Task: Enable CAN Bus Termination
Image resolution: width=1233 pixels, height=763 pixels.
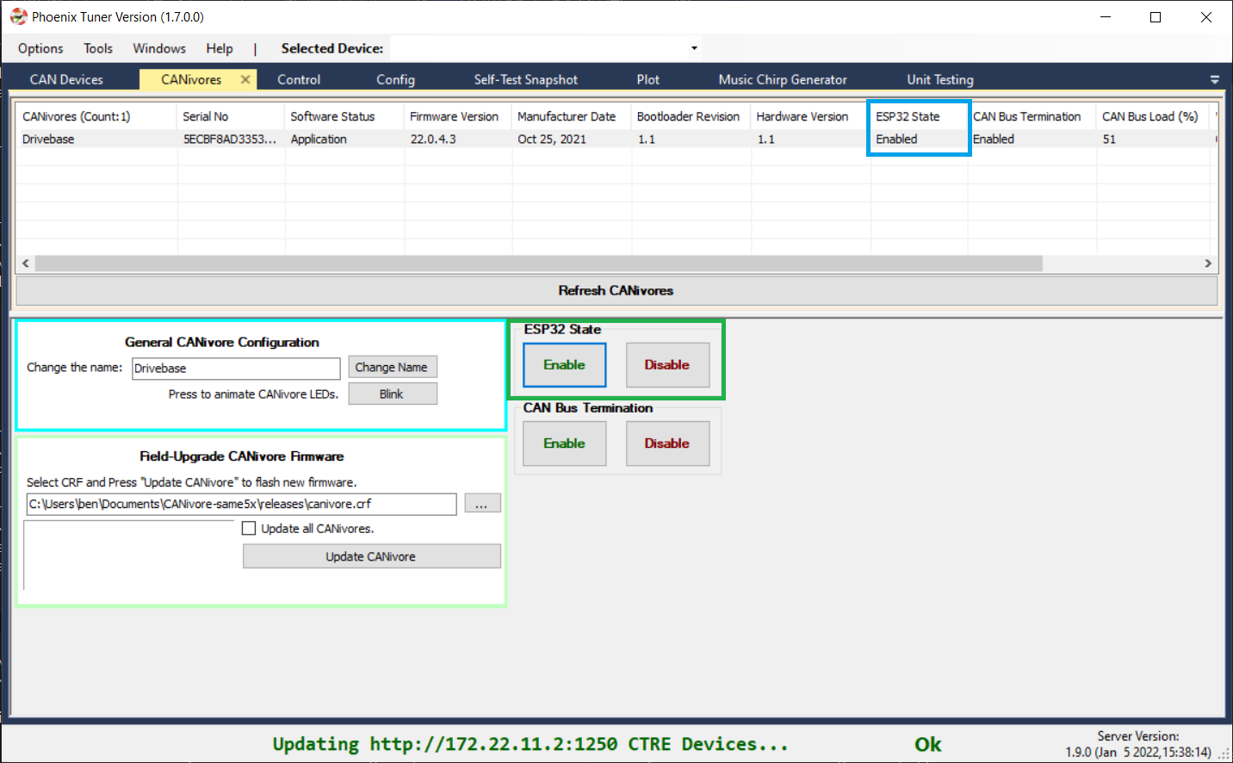Action: pos(565,444)
